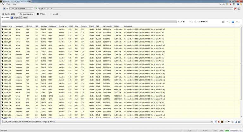Click the scan progress bar
The width and height of the screenshot is (243, 132).
click(89, 22)
